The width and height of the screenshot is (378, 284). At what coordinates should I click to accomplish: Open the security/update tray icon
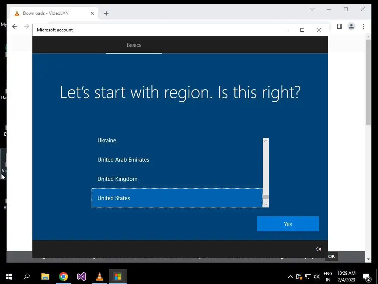tap(299, 277)
